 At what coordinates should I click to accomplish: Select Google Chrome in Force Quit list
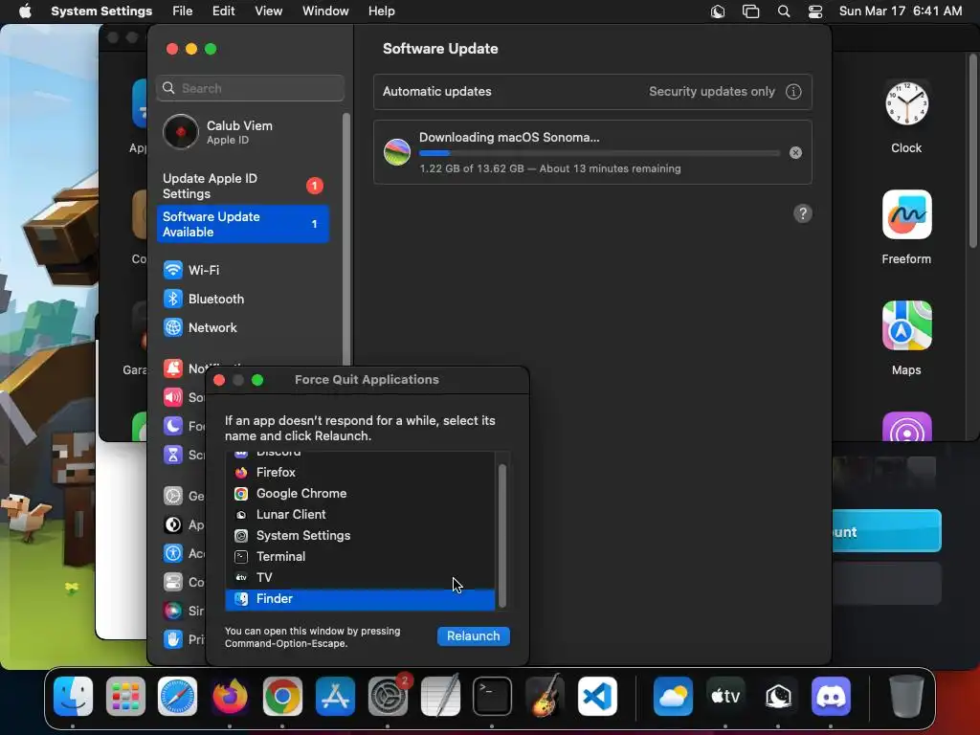(x=360, y=494)
